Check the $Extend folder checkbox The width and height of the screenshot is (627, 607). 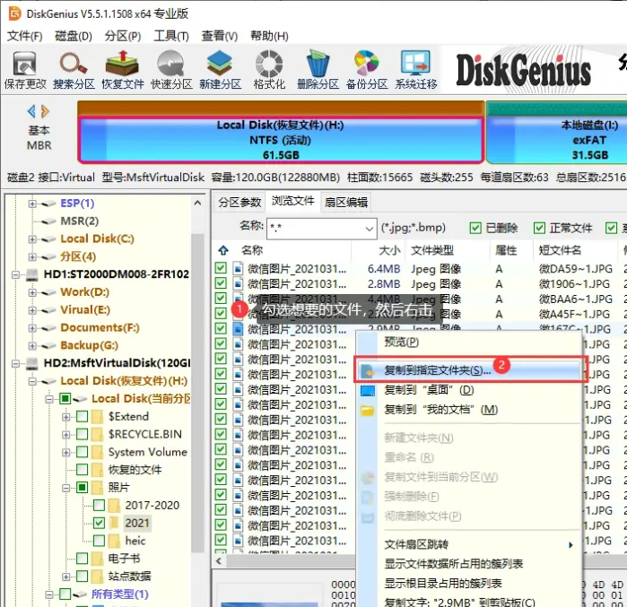point(82,417)
